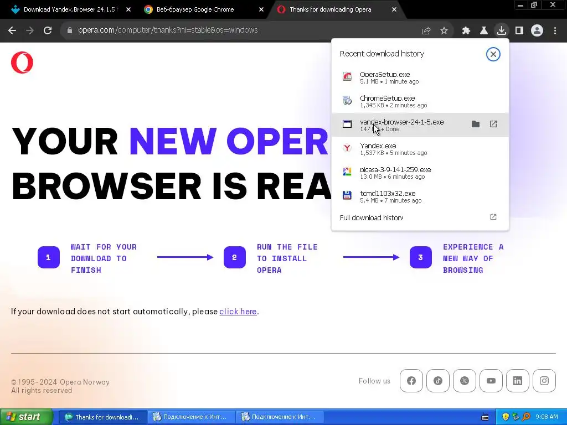Screen dimensions: 567x425
Task: Open Chrome Labs flask icon
Action: coord(484,31)
